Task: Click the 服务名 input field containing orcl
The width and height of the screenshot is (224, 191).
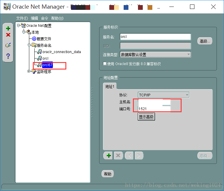Action: click(155, 37)
